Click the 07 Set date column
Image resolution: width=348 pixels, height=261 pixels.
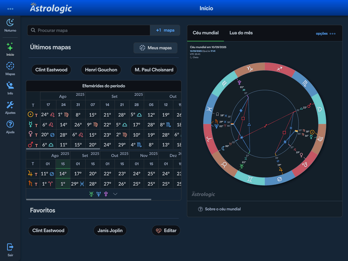point(93,104)
